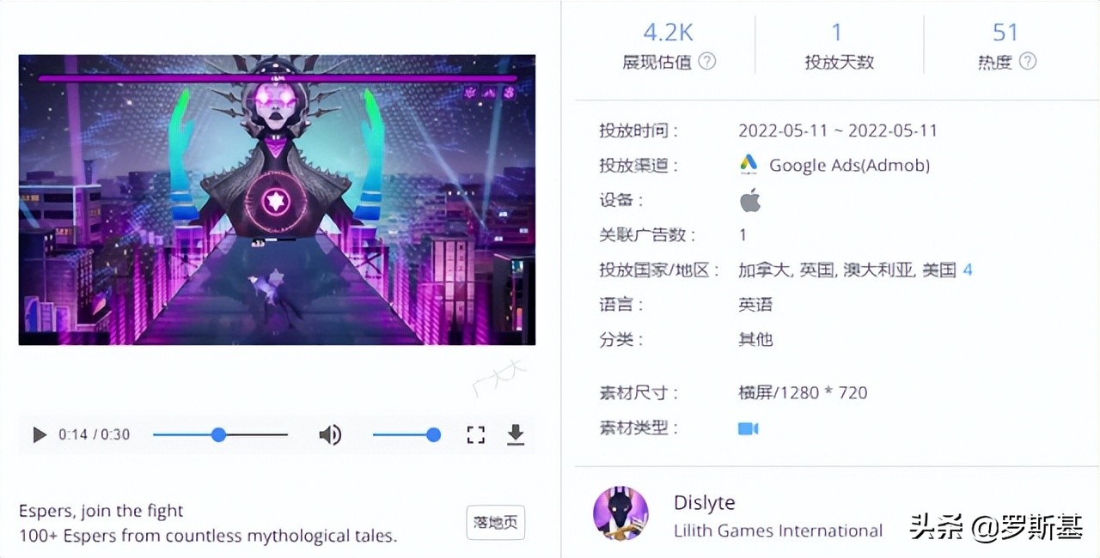
Task: Click the speaker icon in the player
Action: [330, 434]
